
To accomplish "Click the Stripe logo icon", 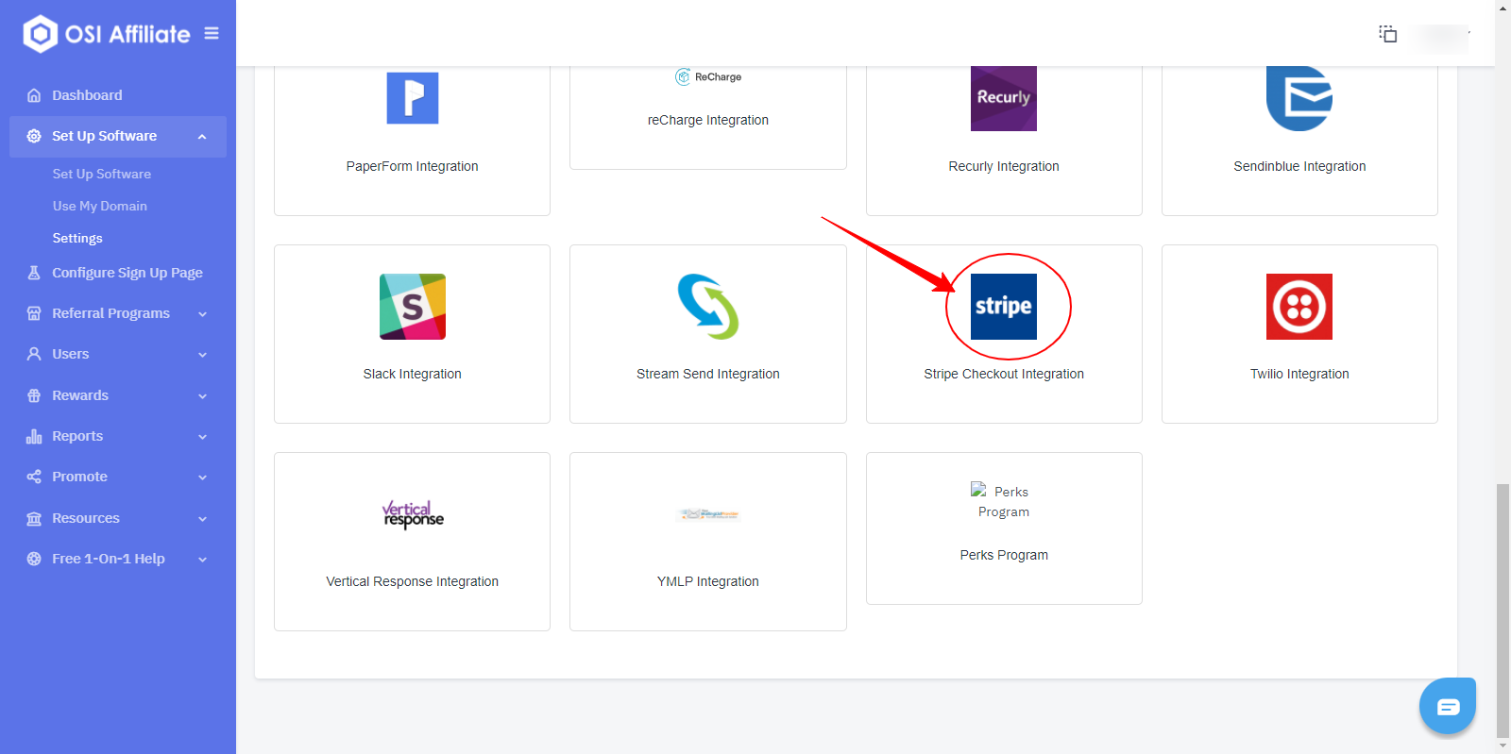I will pyautogui.click(x=1004, y=307).
